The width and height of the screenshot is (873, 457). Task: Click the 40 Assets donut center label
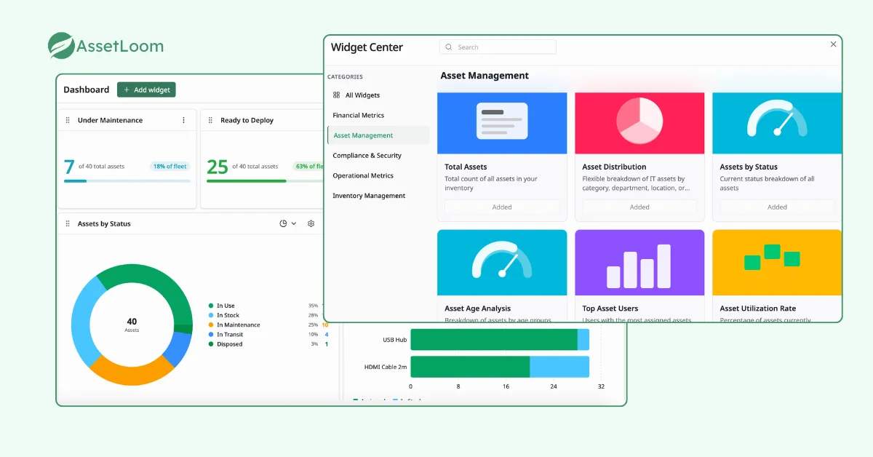pos(132,325)
